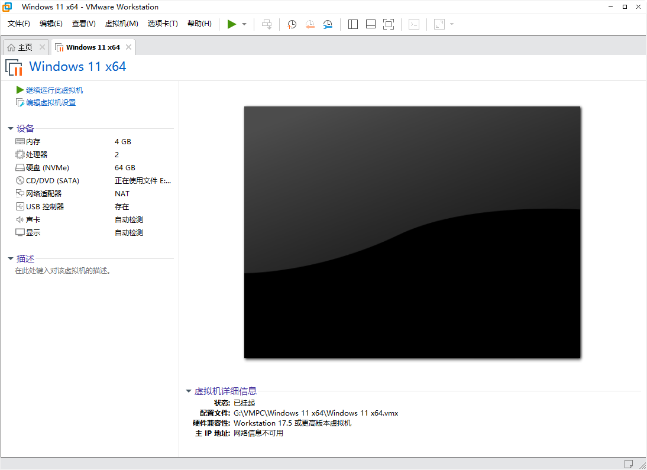The width and height of the screenshot is (647, 470).
Task: Click the take snapshot clock icon
Action: (292, 24)
